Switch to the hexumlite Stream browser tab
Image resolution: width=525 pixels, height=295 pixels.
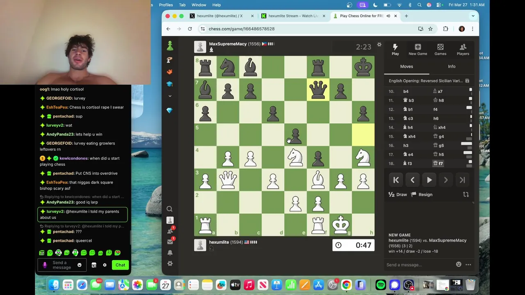pos(293,16)
